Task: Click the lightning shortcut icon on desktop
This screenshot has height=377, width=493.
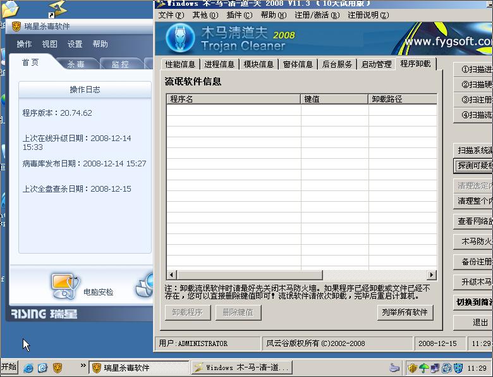Action: click(x=58, y=9)
